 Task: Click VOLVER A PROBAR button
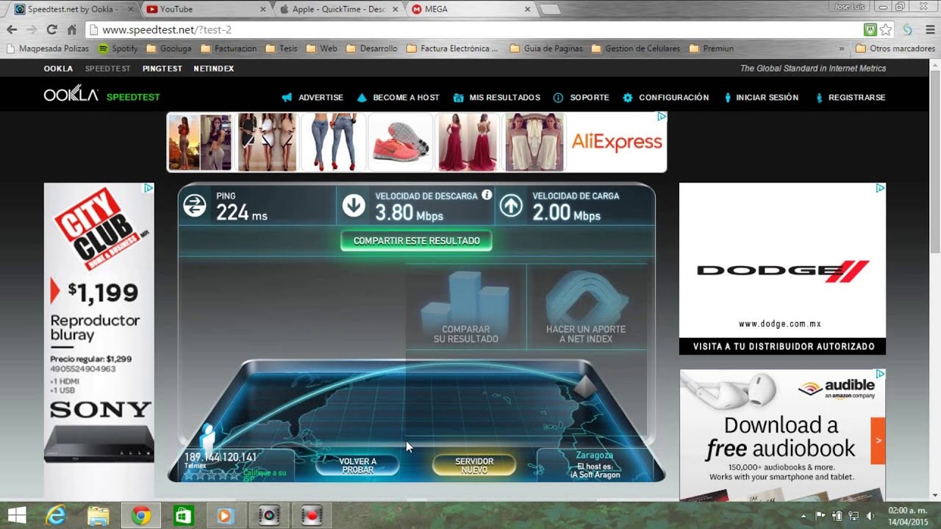click(x=357, y=465)
